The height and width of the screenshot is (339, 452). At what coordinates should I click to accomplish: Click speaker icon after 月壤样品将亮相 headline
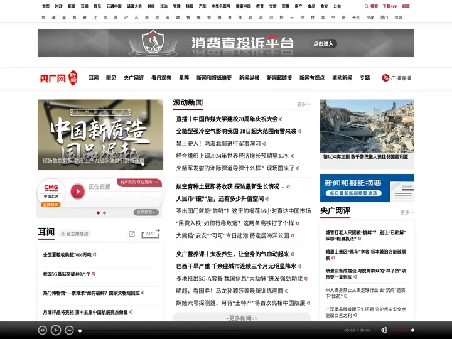pos(131,312)
